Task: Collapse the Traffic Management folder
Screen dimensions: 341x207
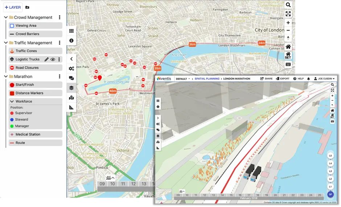Action: click(6, 43)
